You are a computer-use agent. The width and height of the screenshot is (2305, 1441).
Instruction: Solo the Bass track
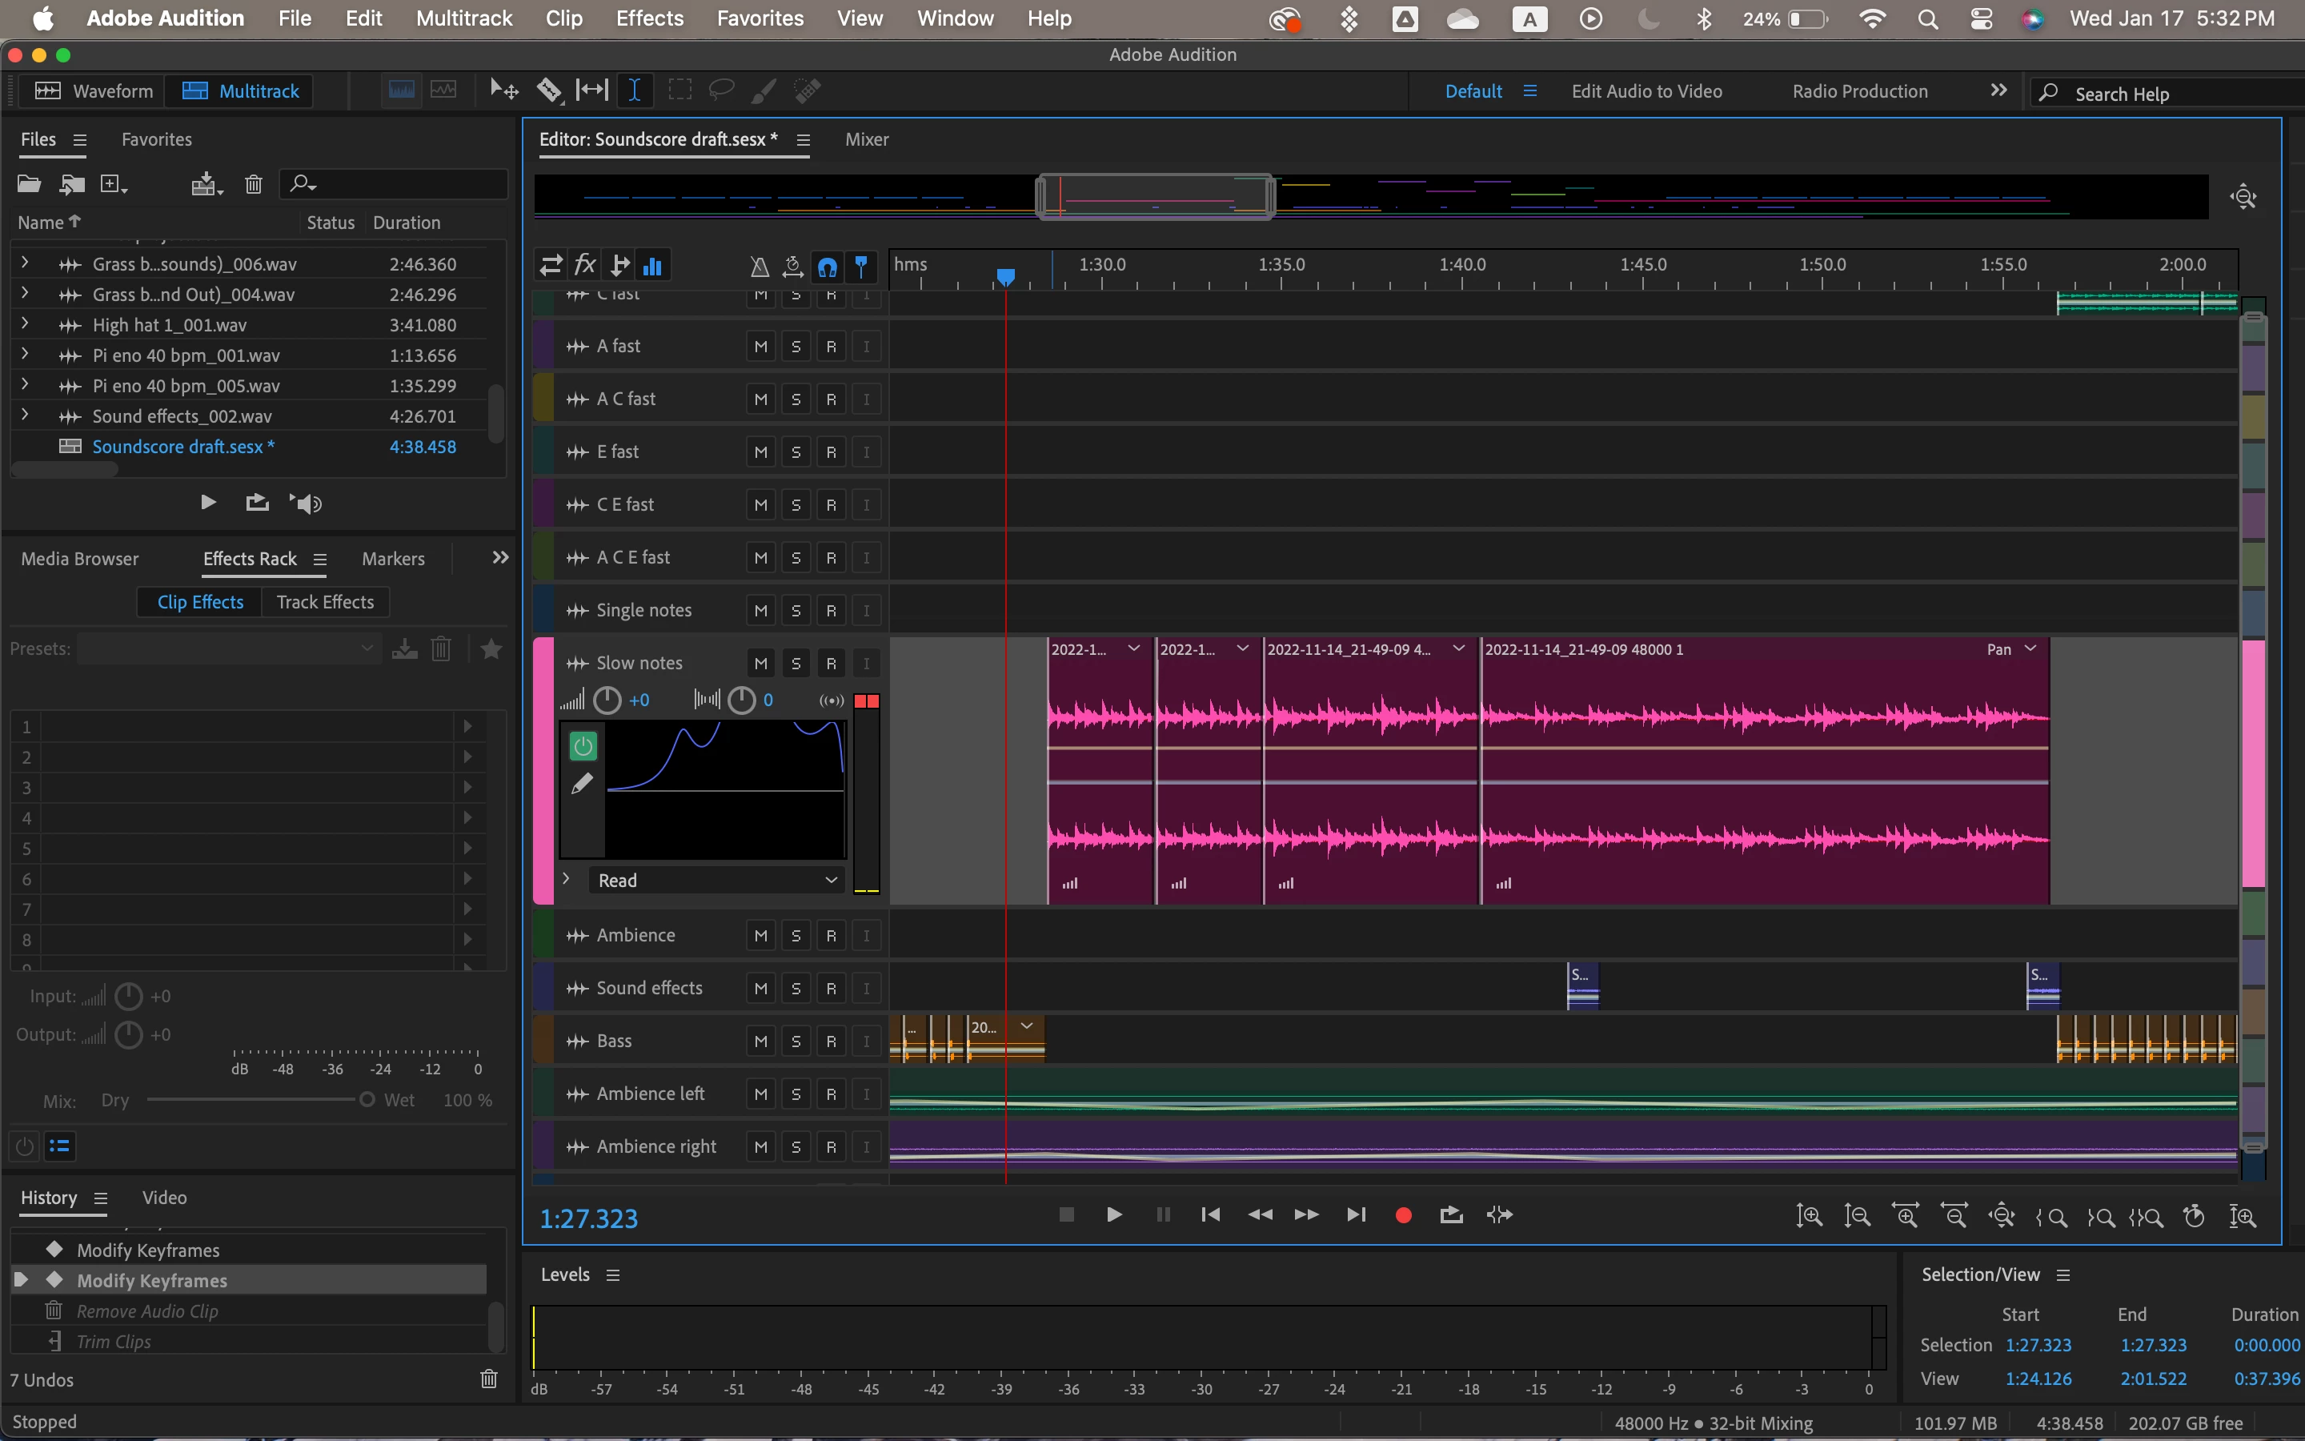tap(796, 1042)
